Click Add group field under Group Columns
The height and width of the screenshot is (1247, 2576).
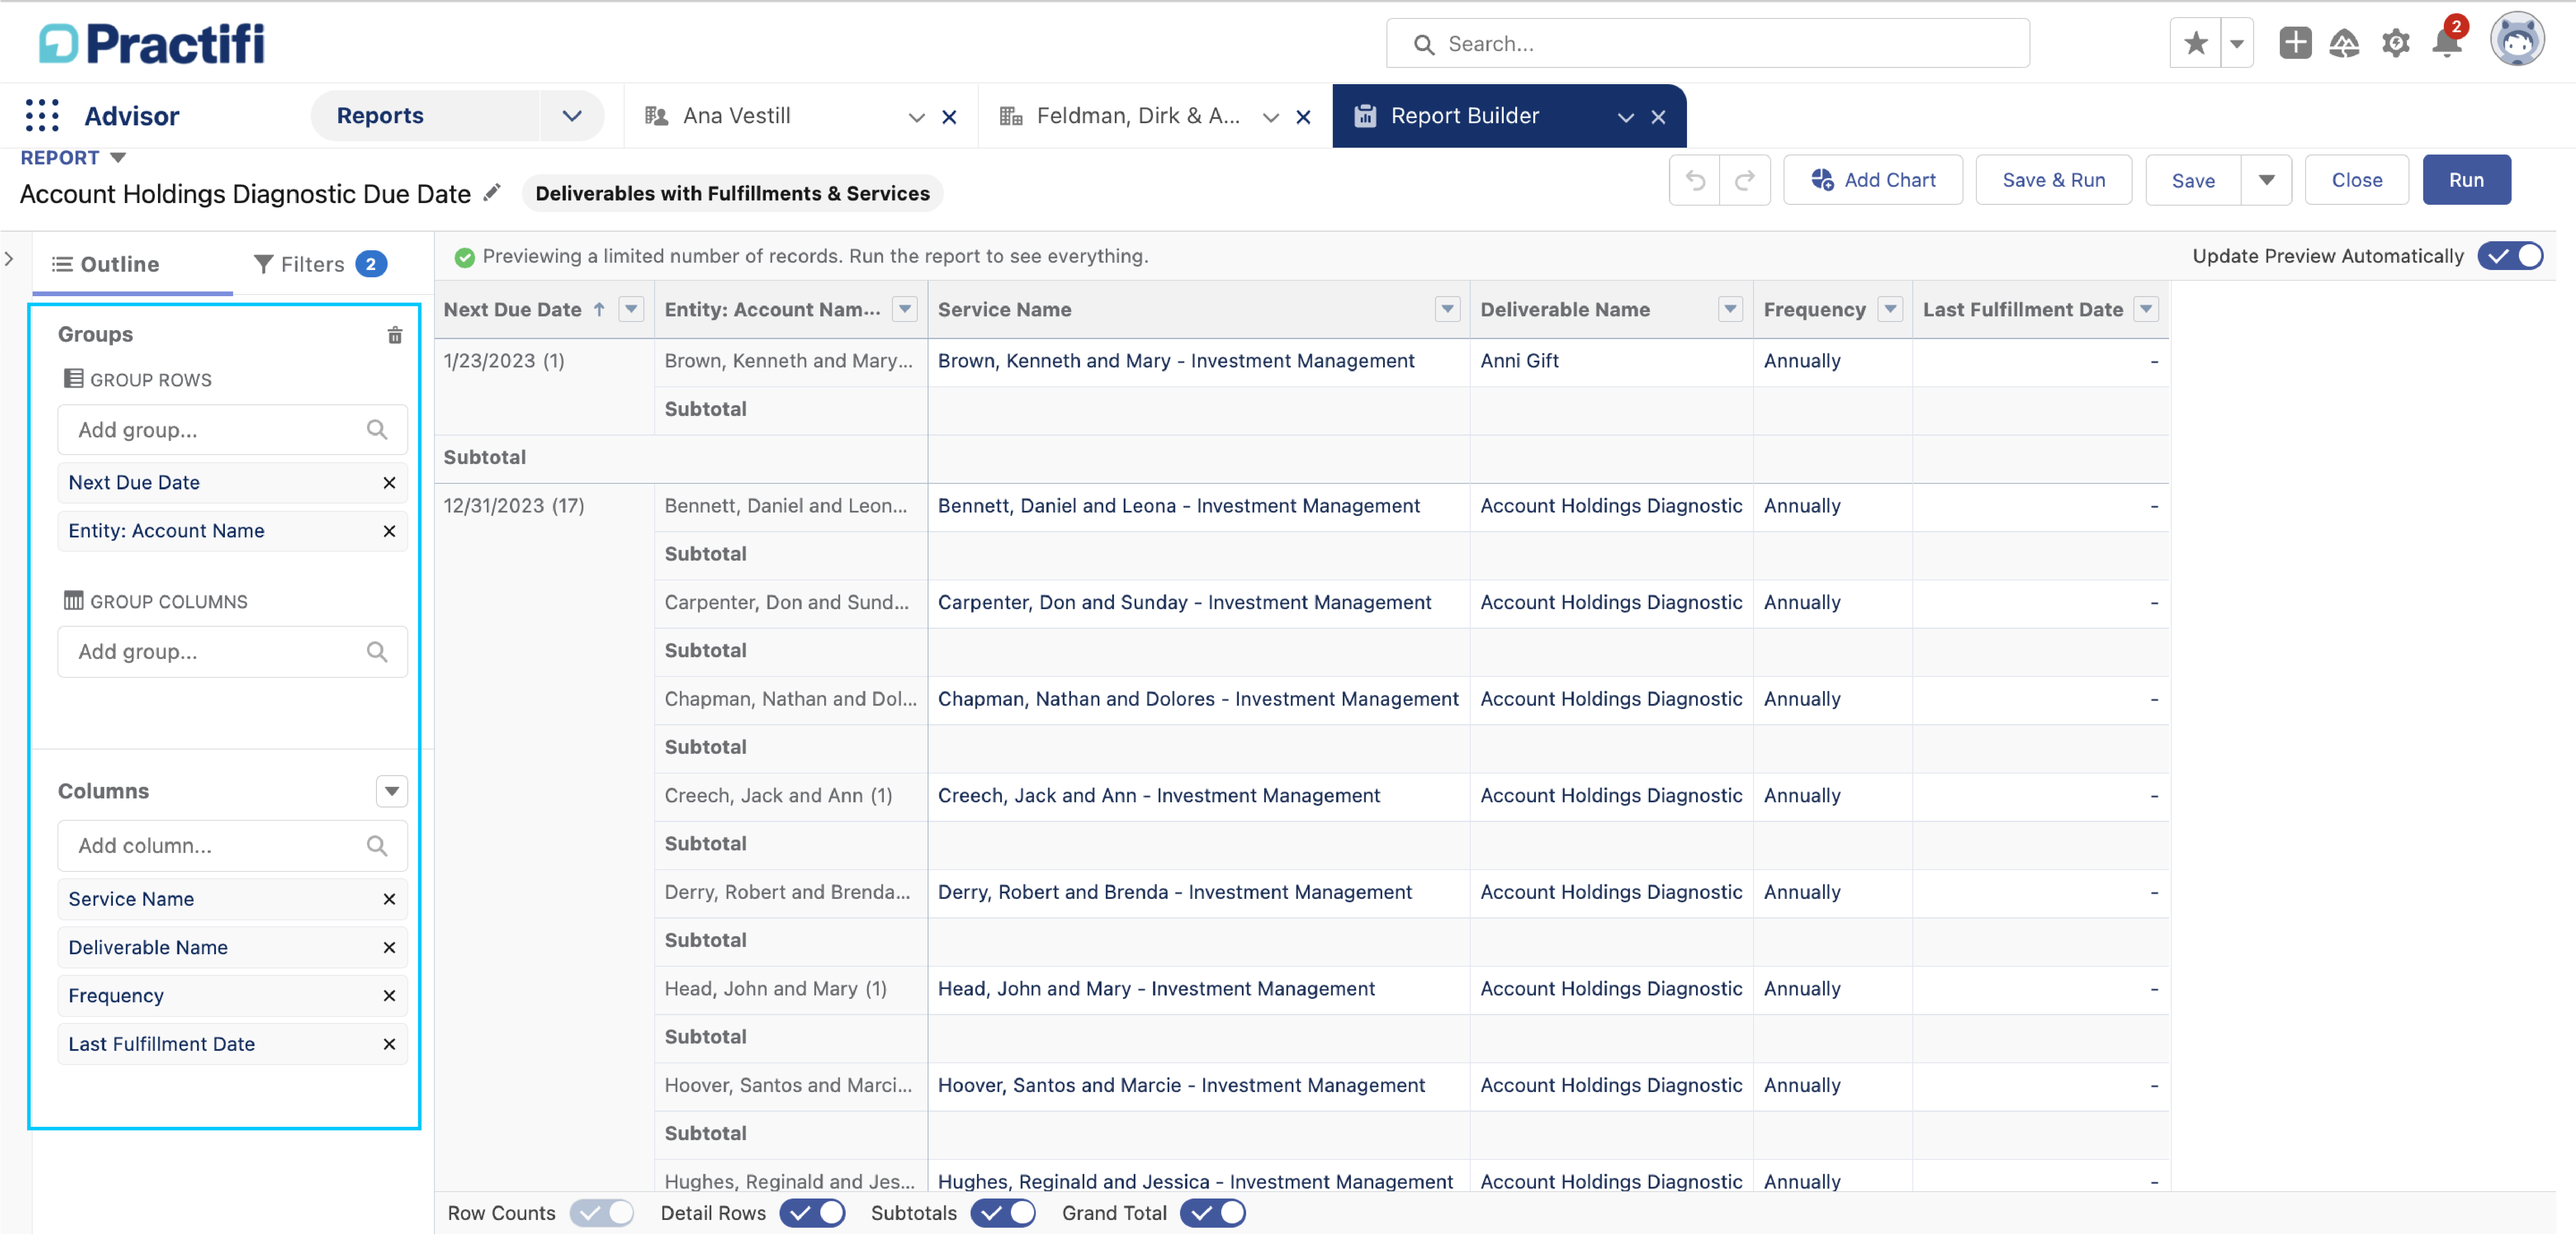coord(232,653)
